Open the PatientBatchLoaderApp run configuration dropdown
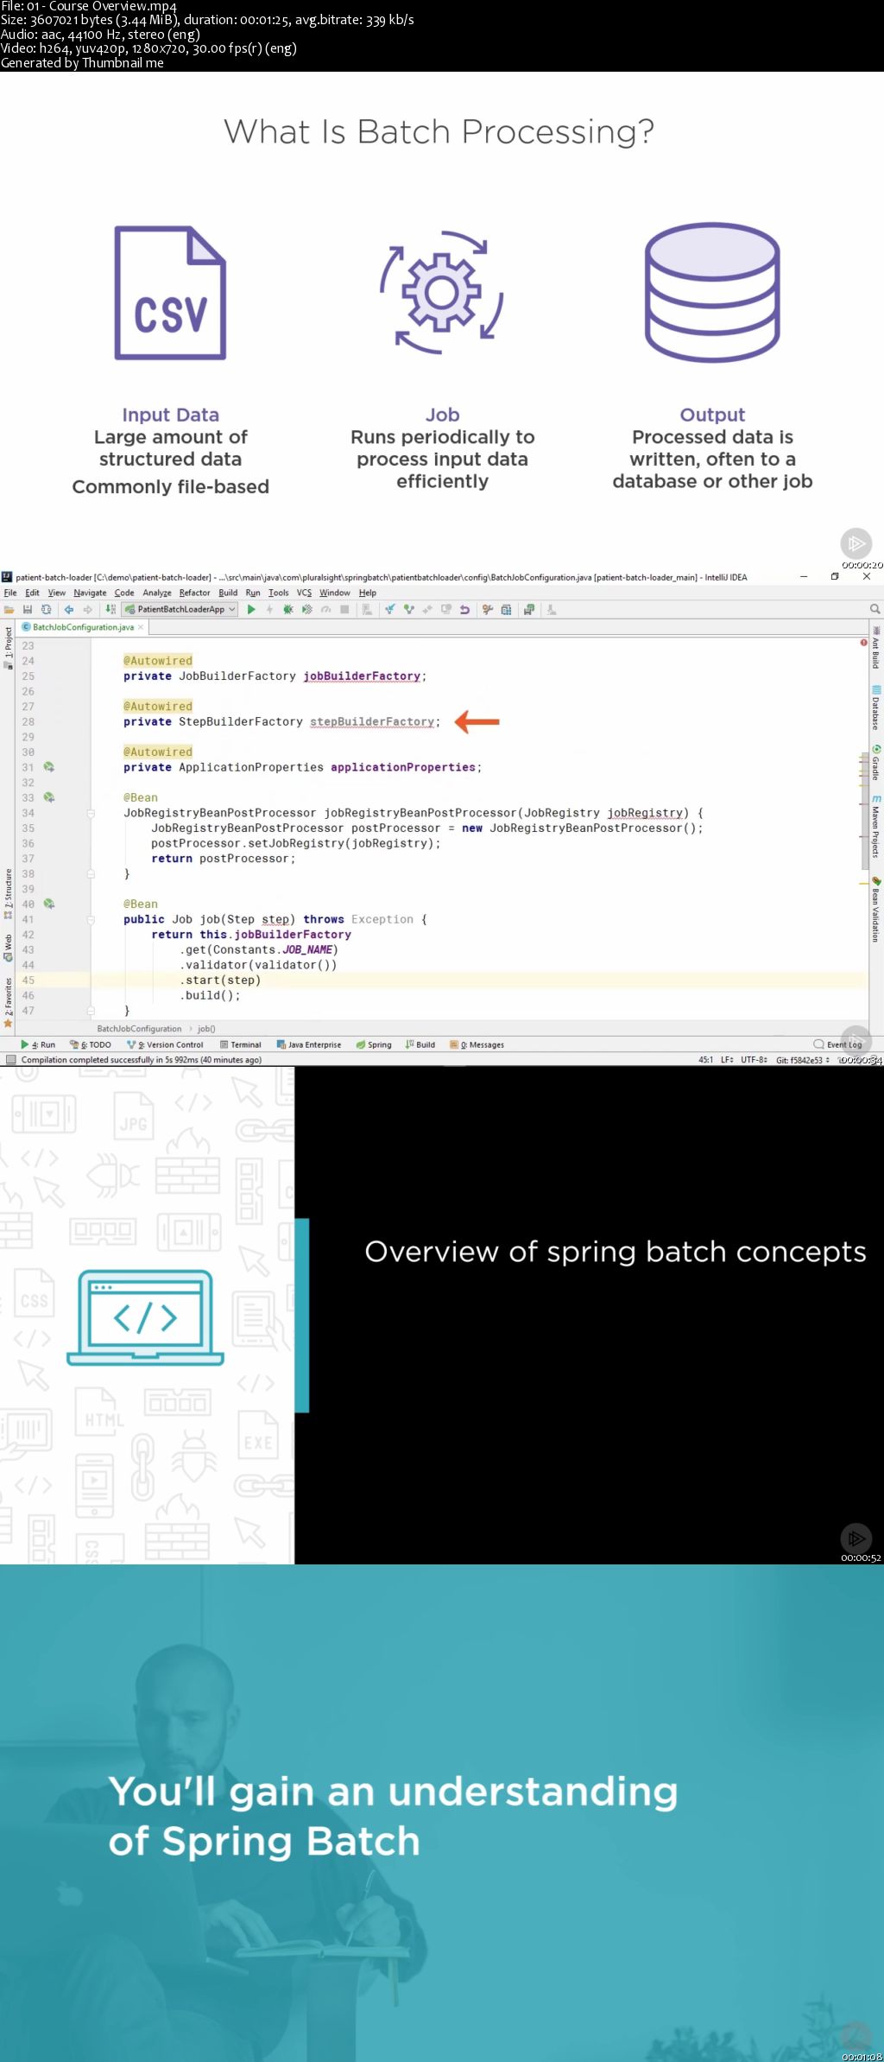 180,610
